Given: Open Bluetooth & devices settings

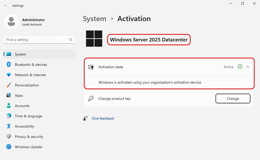Looking at the screenshot, I should pyautogui.click(x=40, y=65).
